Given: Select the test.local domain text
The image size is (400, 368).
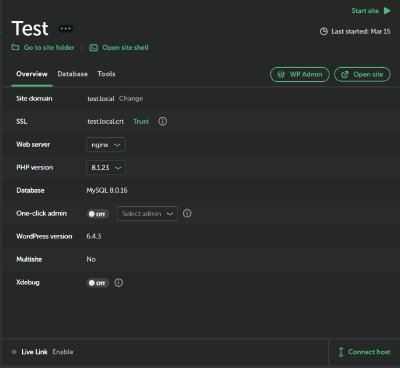Looking at the screenshot, I should [x=101, y=99].
